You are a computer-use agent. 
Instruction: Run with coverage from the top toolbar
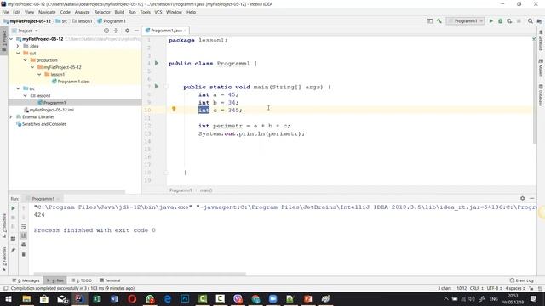509,20
